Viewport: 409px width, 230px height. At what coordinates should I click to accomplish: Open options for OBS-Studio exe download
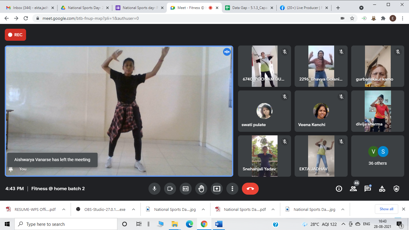click(x=133, y=209)
